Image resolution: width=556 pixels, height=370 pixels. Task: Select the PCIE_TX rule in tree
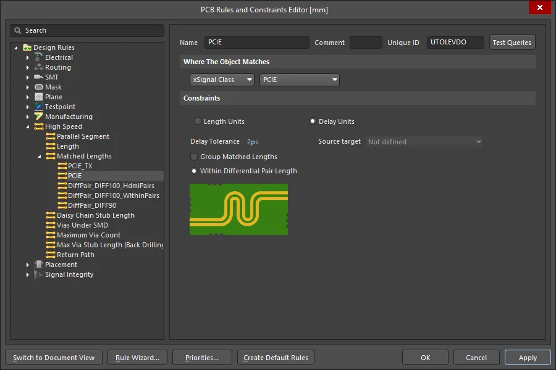tap(80, 166)
